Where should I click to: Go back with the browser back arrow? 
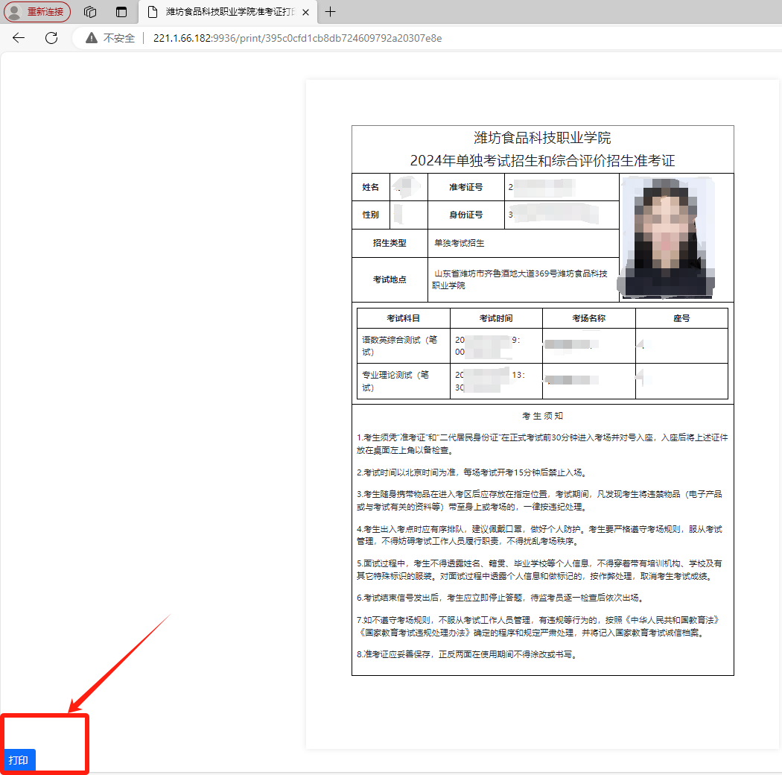coord(19,38)
